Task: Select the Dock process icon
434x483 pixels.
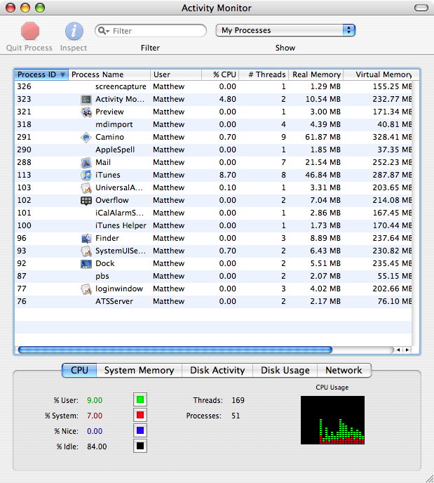Action: (x=86, y=264)
